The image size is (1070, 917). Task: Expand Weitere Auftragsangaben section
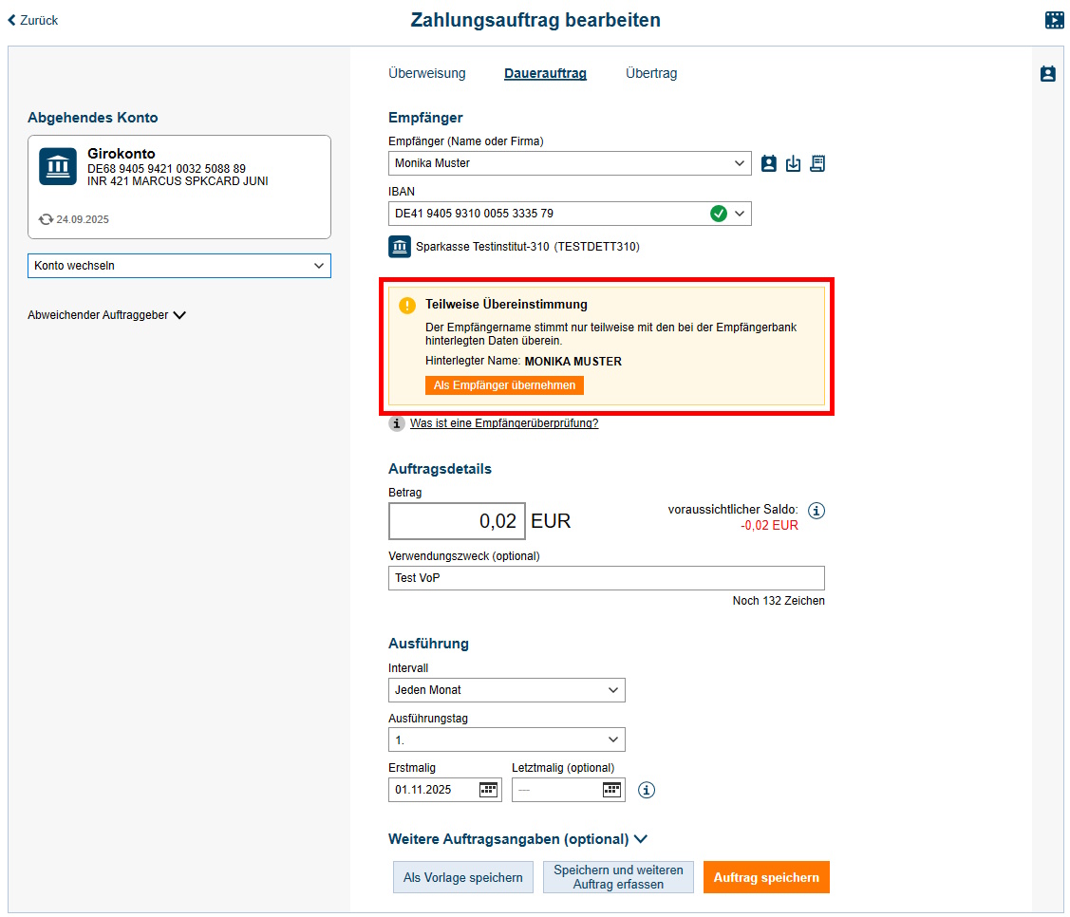pyautogui.click(x=517, y=839)
